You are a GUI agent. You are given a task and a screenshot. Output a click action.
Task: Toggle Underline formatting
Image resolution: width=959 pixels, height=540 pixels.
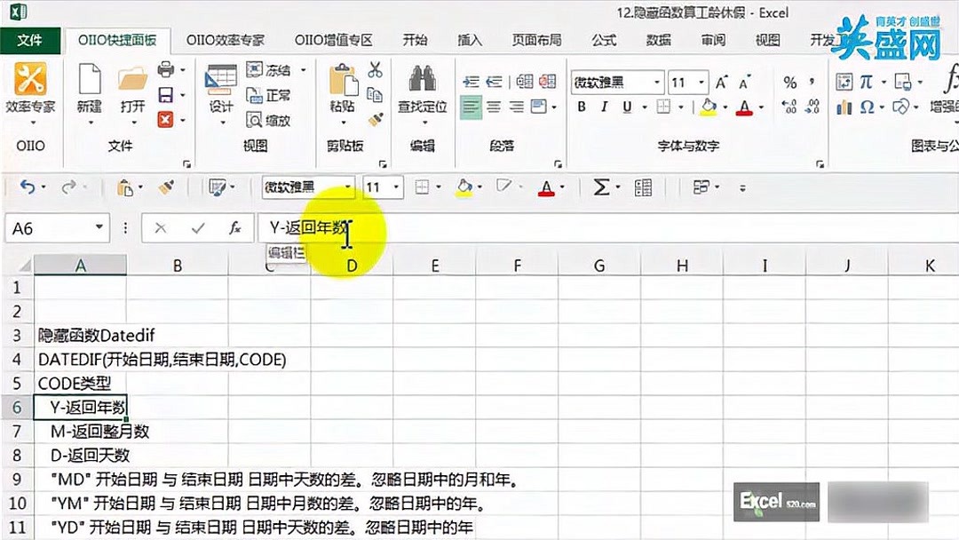(626, 107)
